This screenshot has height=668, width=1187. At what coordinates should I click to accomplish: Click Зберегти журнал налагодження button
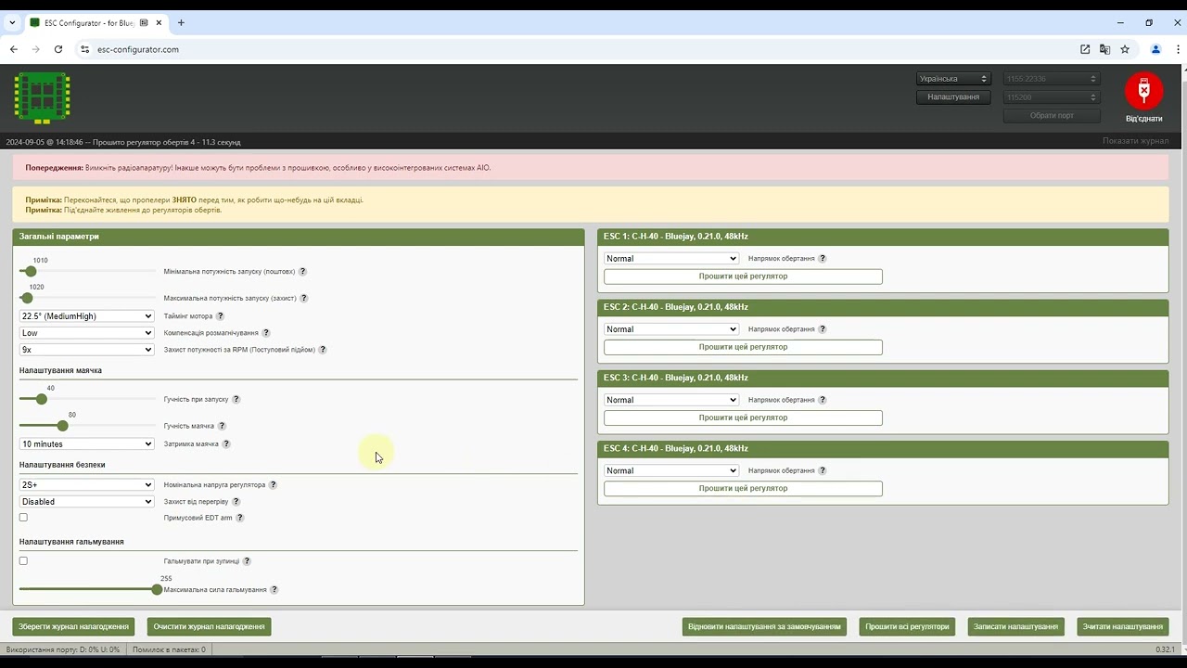coord(74,627)
